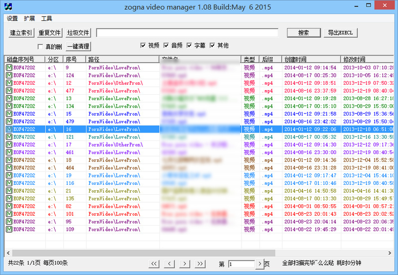
Task: Click the file icon in row 序号 9
Action: click(x=9, y=68)
